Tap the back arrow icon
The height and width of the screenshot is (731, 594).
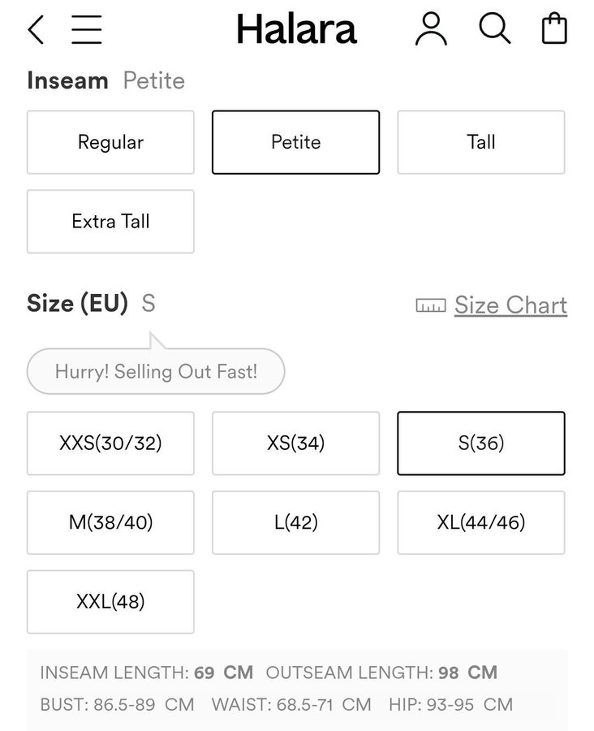tap(36, 30)
